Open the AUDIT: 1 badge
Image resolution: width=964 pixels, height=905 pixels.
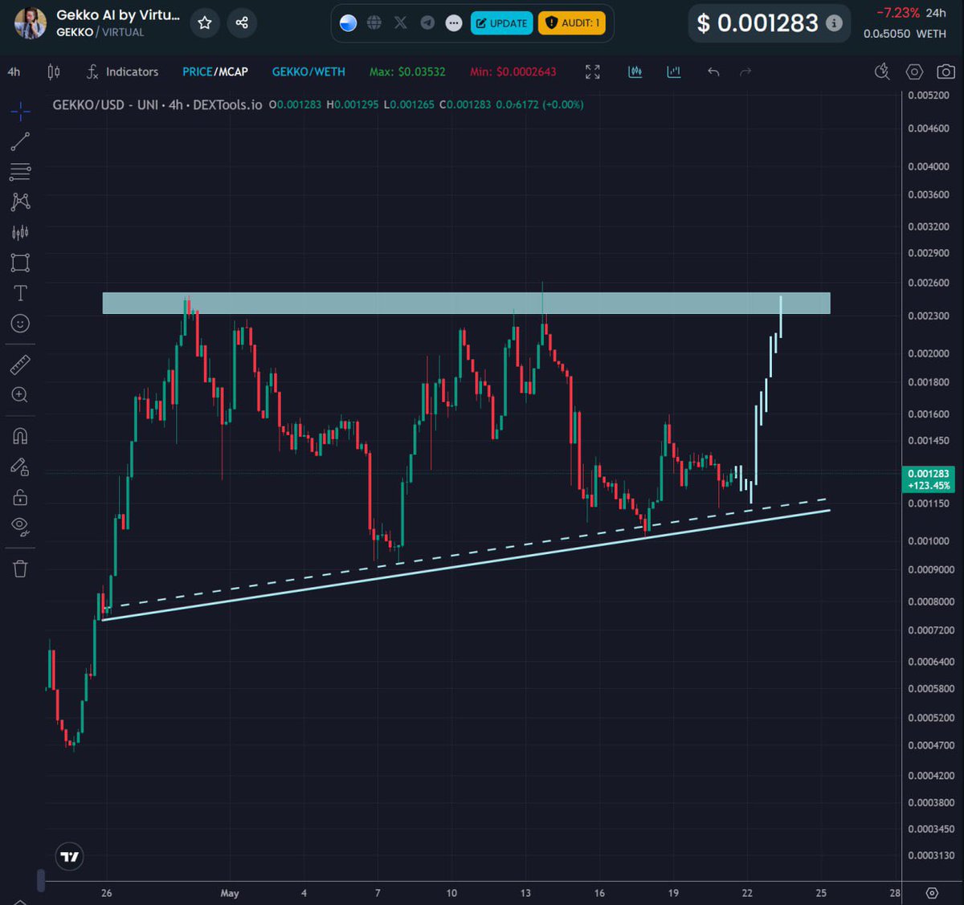[572, 23]
